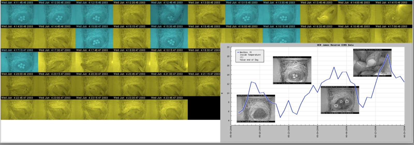The image size is (414, 145).
Task: Open the top-right fledgling inset photo
Action: point(372,63)
